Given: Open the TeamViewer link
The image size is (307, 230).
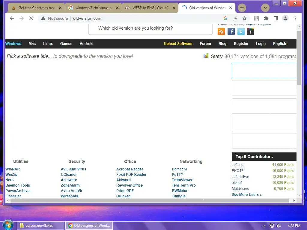Looking at the screenshot, I should [182, 180].
